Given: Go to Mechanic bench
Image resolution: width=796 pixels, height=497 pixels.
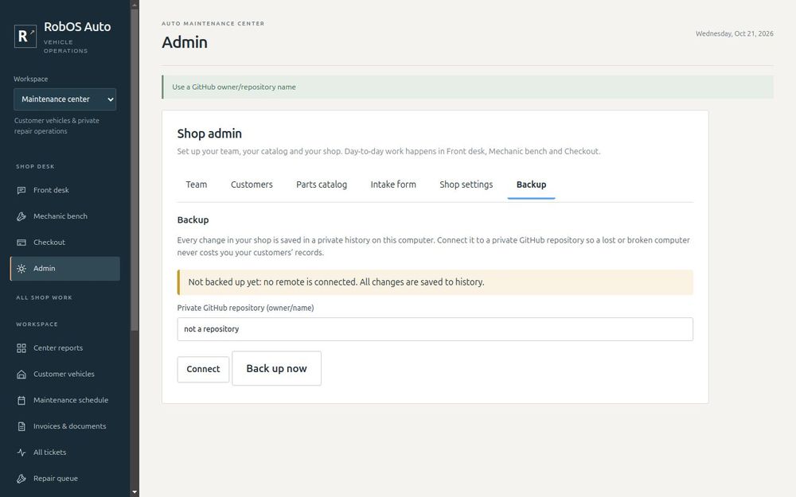Looking at the screenshot, I should coord(65,216).
